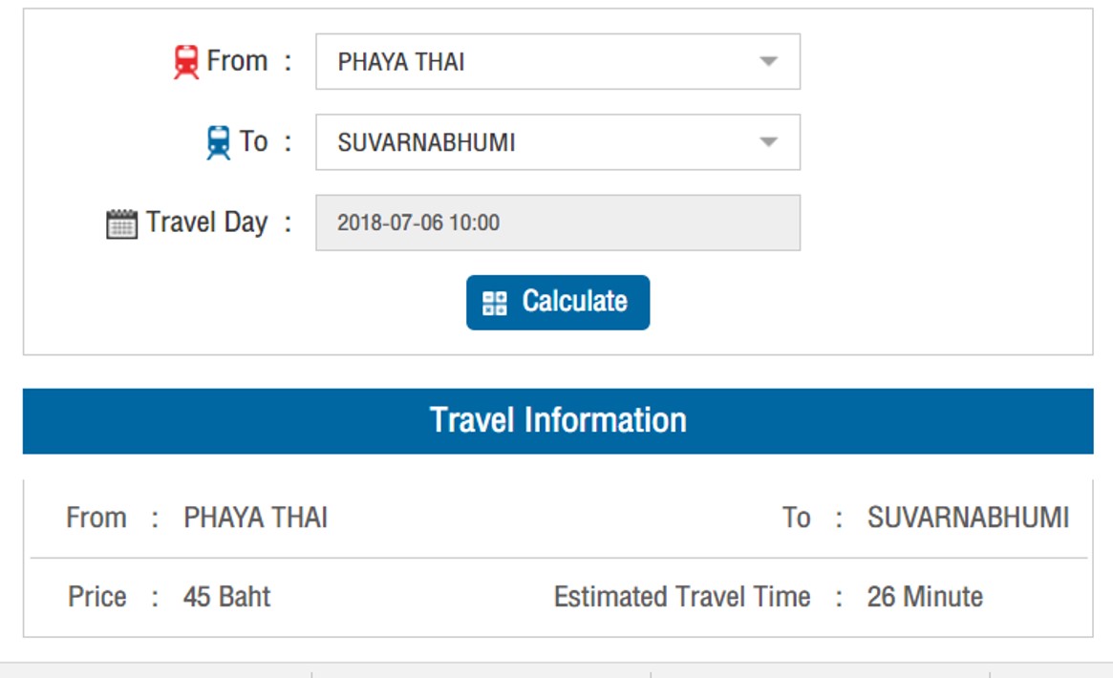The height and width of the screenshot is (678, 1113).
Task: Click the 26 Minute travel time value
Action: tap(925, 597)
